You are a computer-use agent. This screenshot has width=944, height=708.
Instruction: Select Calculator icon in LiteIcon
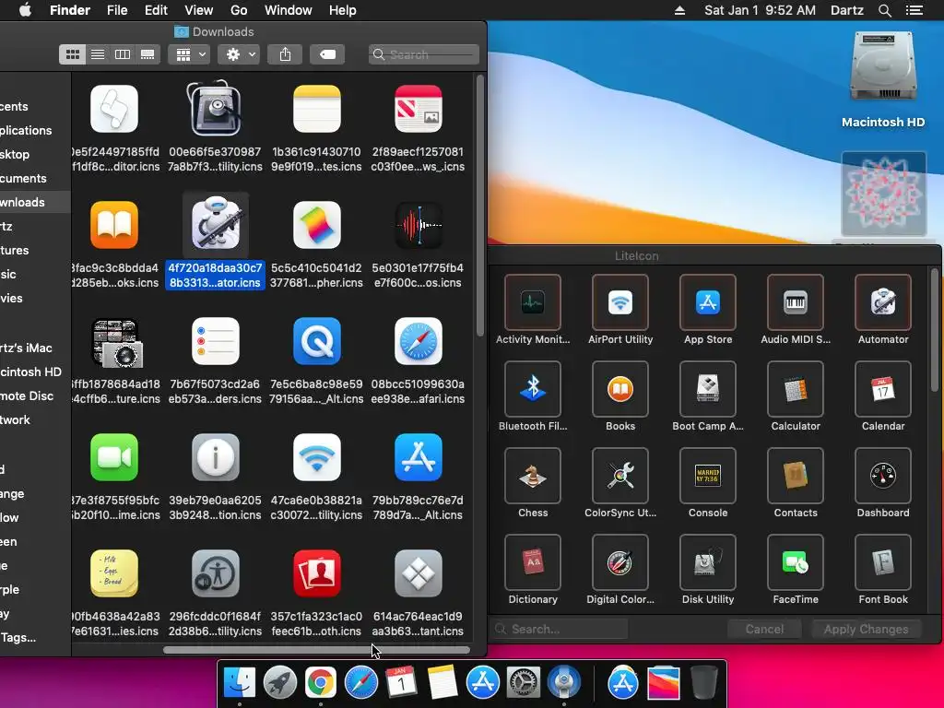point(796,389)
